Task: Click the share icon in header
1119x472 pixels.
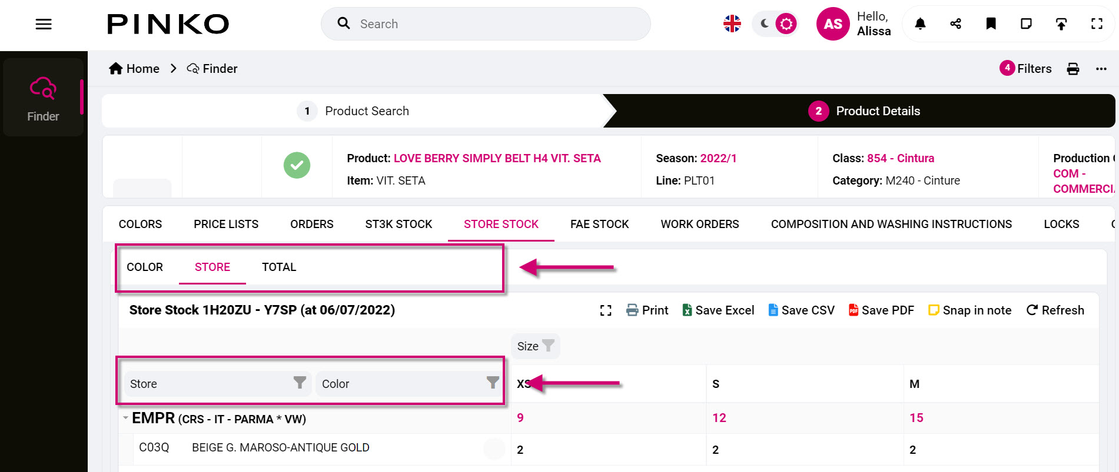Action: (955, 24)
